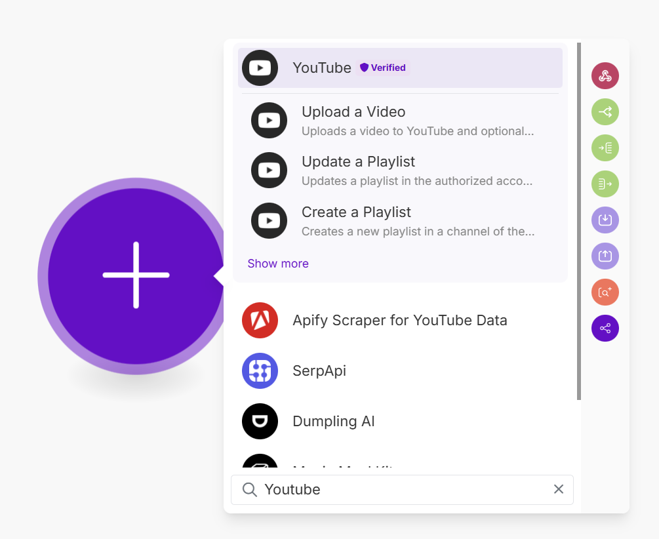The height and width of the screenshot is (539, 659).
Task: Choose the Upload a Video module
Action: coord(400,121)
